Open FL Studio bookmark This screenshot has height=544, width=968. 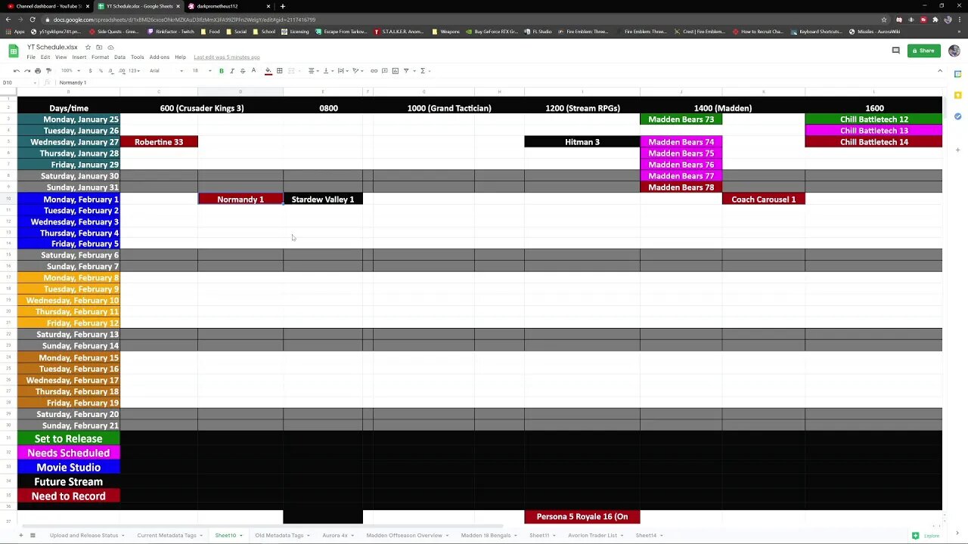pos(538,32)
